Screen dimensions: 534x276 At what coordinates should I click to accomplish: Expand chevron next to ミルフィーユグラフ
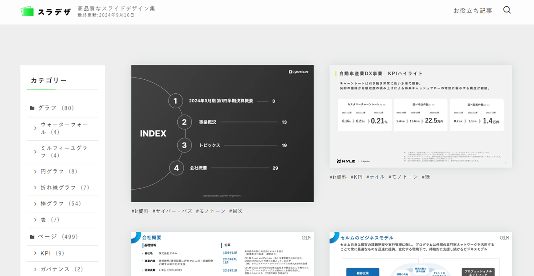click(x=35, y=152)
